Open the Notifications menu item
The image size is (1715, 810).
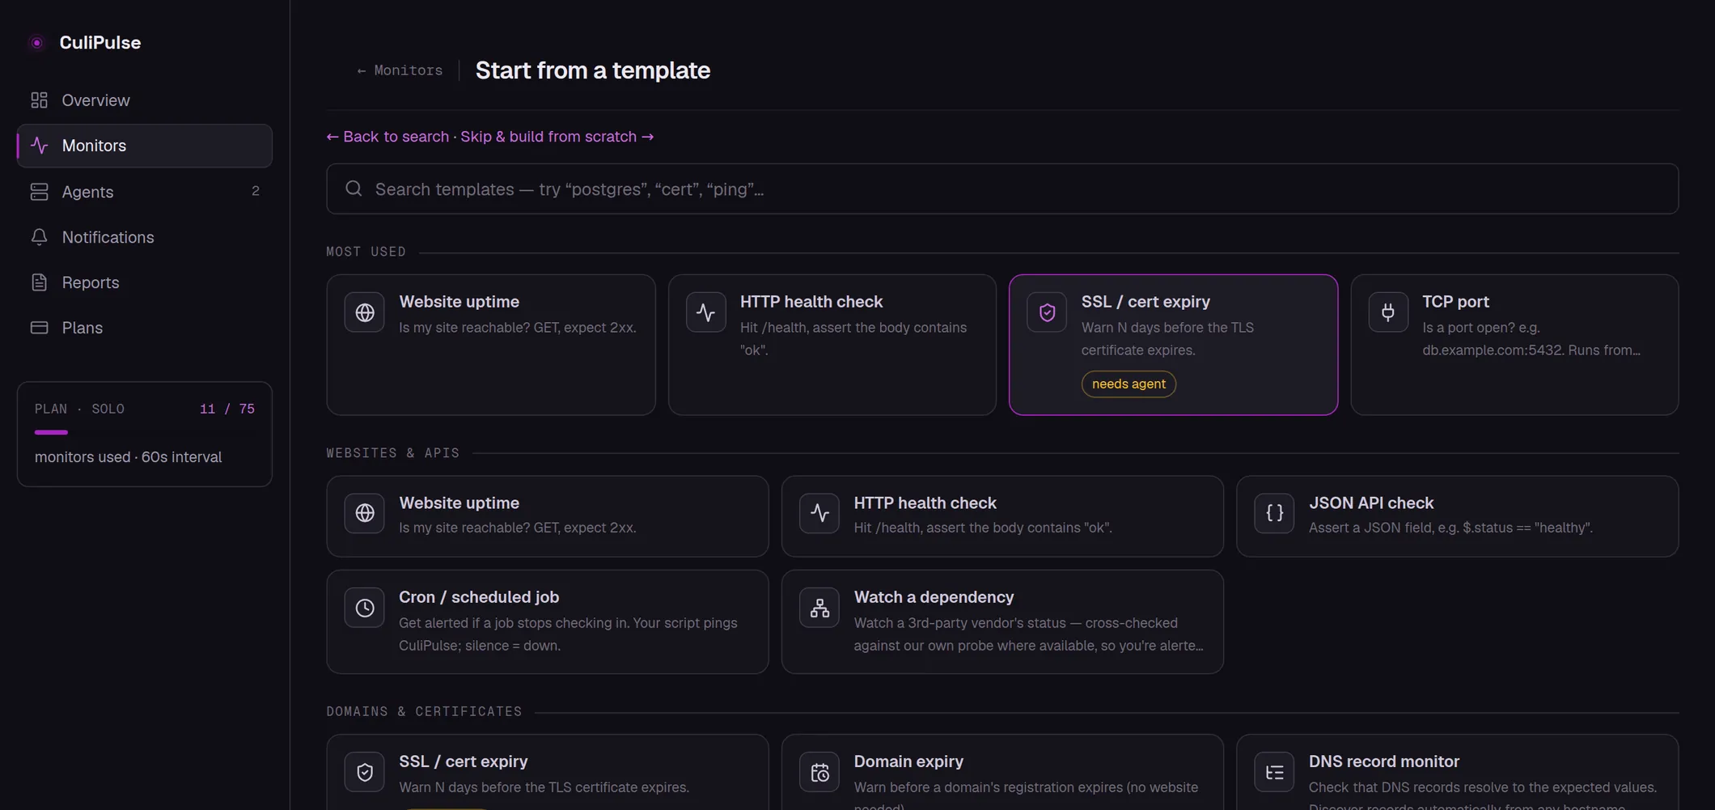[x=145, y=237]
